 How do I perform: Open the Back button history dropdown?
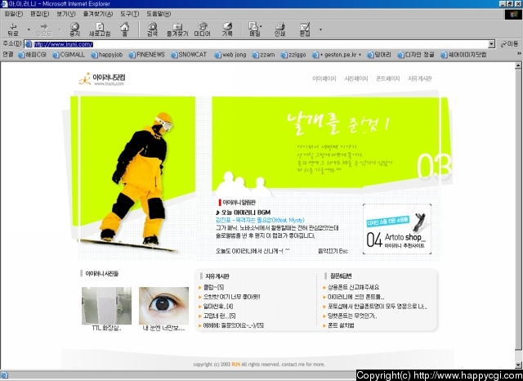click(x=29, y=29)
